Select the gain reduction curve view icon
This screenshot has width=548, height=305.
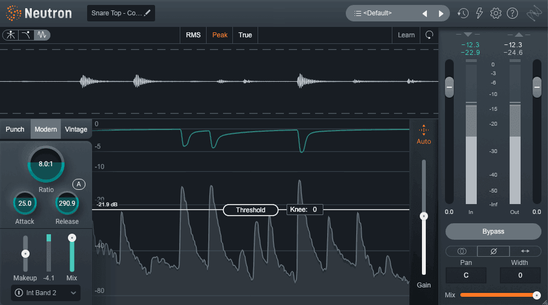pos(26,35)
